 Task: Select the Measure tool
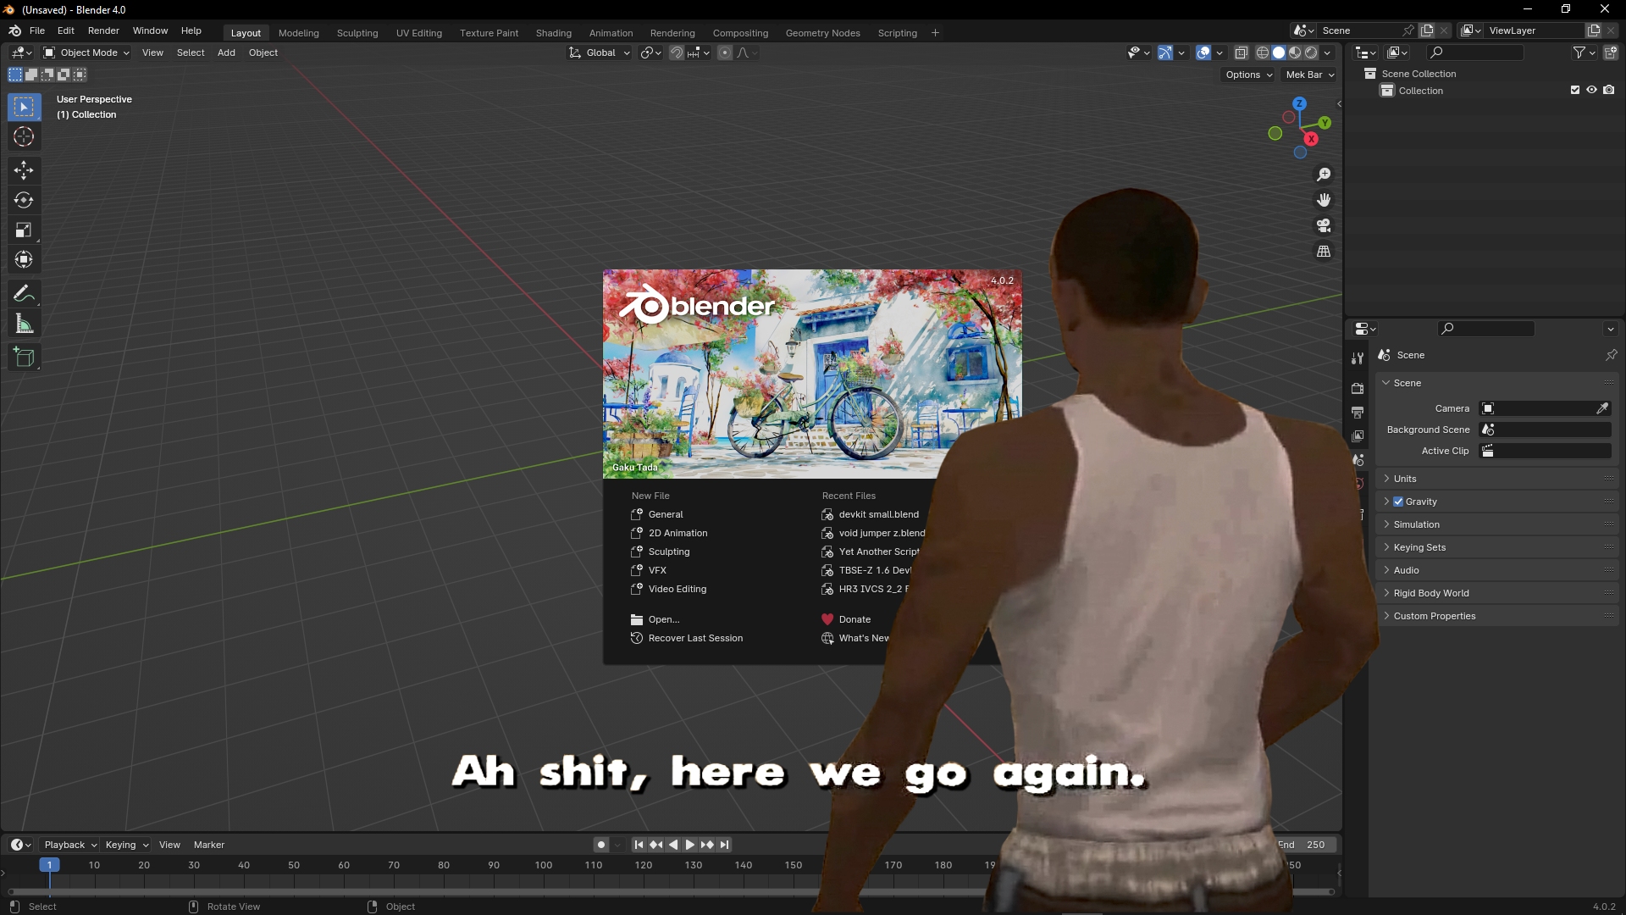point(24,324)
